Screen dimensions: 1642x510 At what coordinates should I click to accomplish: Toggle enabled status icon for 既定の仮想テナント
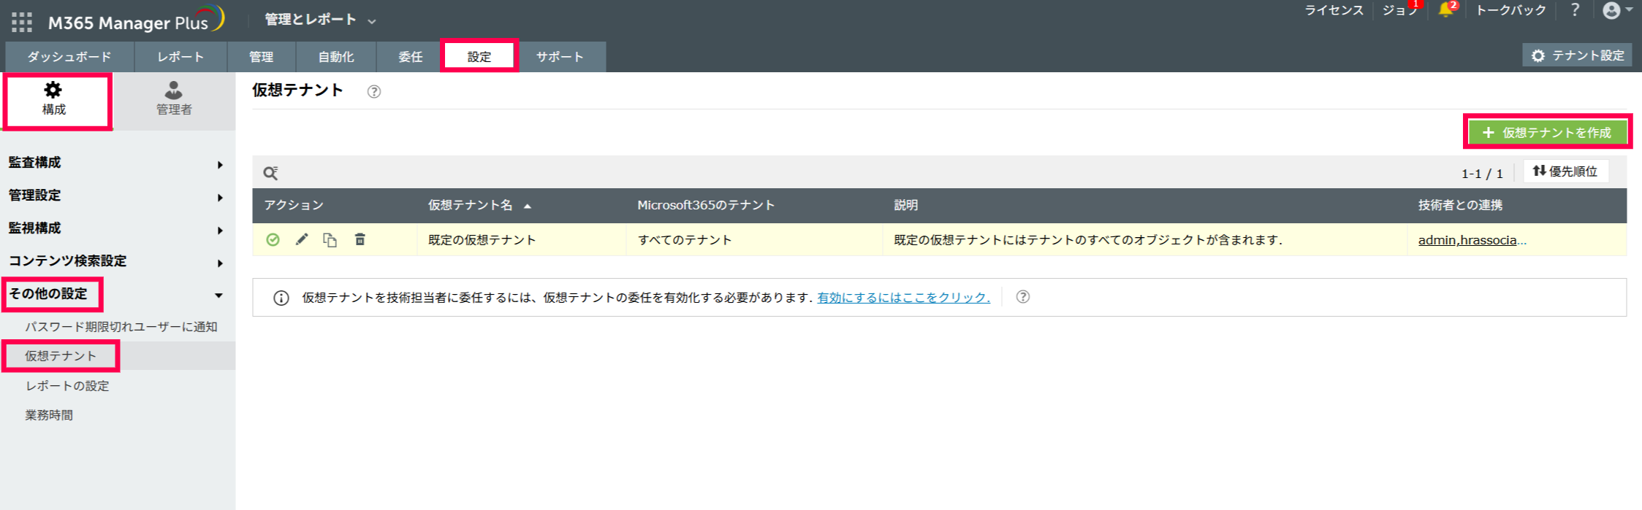pos(273,240)
